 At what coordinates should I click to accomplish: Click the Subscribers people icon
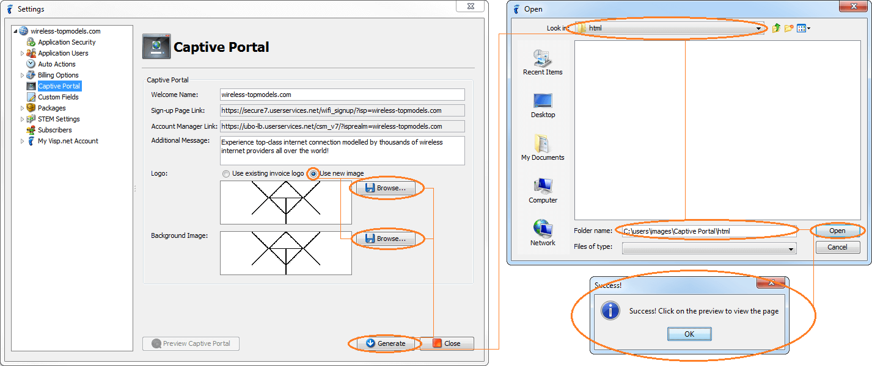click(x=31, y=130)
